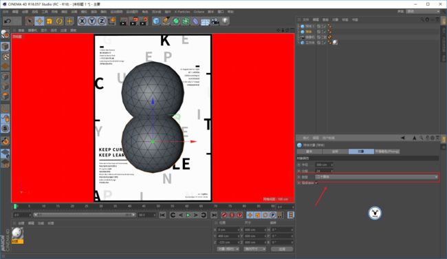Viewport: 447px width, 259px height.
Task: Toggle the Y axis lock
Action: click(x=91, y=21)
